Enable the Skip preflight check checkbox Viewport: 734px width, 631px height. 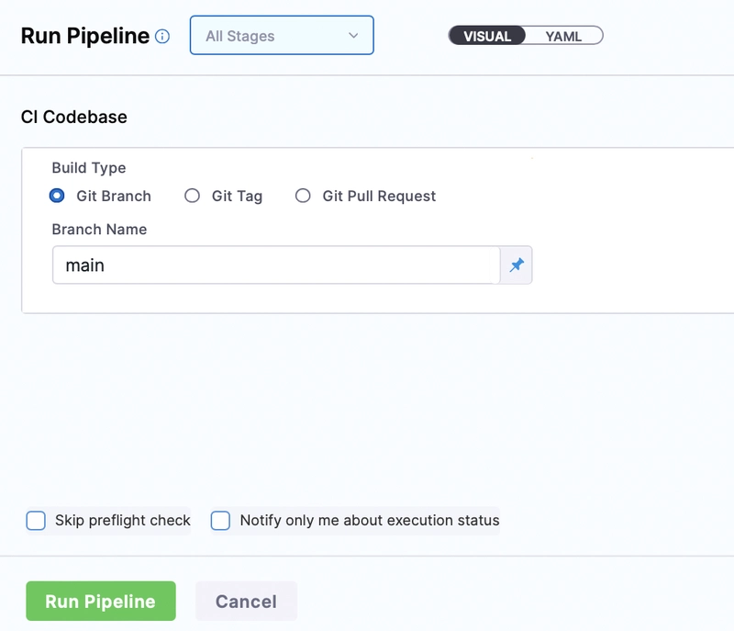pos(36,521)
